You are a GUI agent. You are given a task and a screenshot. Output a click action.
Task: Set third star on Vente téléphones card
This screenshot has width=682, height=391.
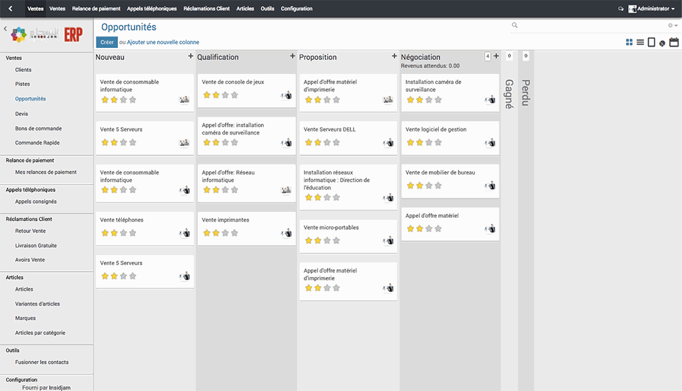click(123, 233)
